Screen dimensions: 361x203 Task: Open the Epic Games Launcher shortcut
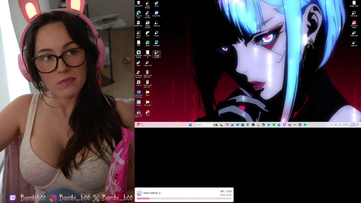coord(138,74)
